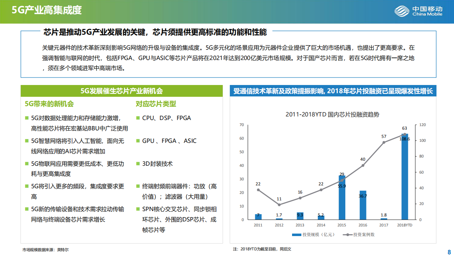Image resolution: width=454 pixels, height=255 pixels.
Task: Click the blue banner about 2018年芯片投融资
Action: tap(333, 91)
